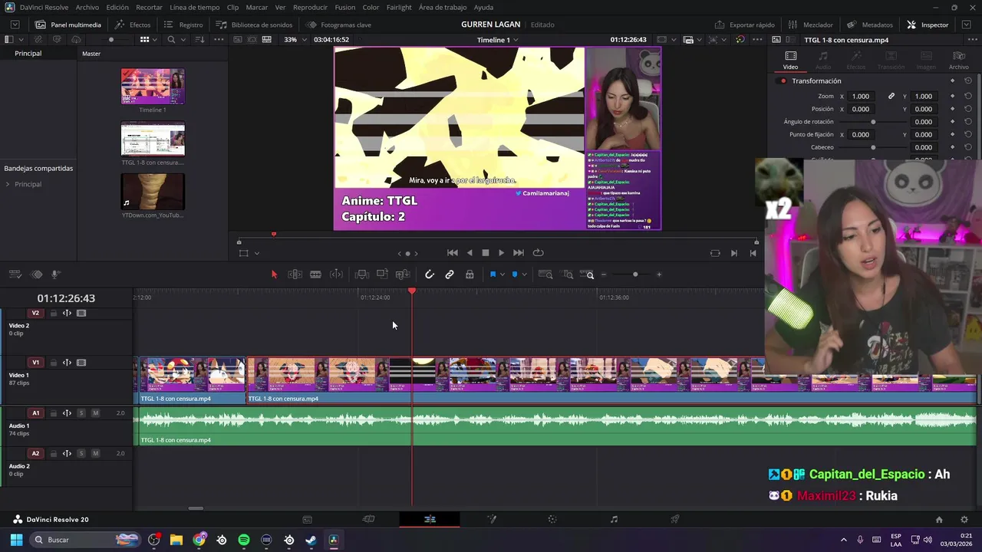Image resolution: width=982 pixels, height=552 pixels.
Task: Switch to the Deliver page rocket
Action: [x=675, y=519]
